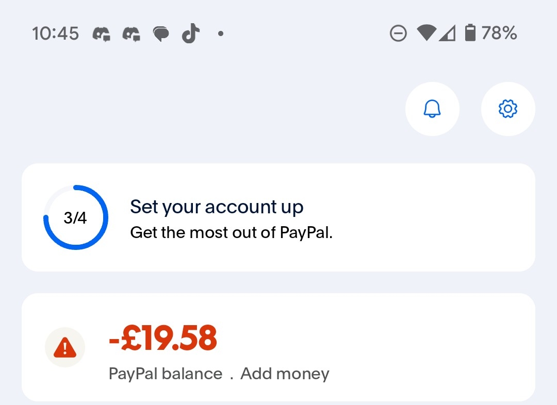Tap the battery icon in status bar
The image size is (557, 405).
470,34
